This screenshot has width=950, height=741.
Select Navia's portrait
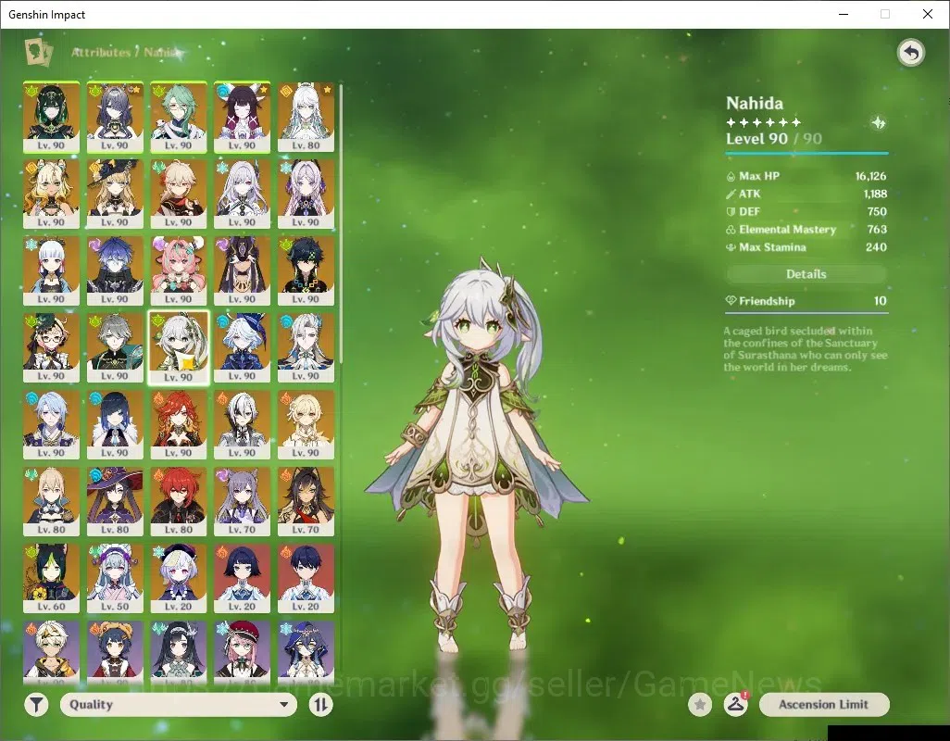pyautogui.click(x=115, y=195)
